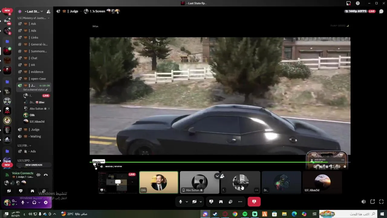The height and width of the screenshot is (218, 387).
Task: Open Spotify from the taskbar
Action: tap(245, 214)
